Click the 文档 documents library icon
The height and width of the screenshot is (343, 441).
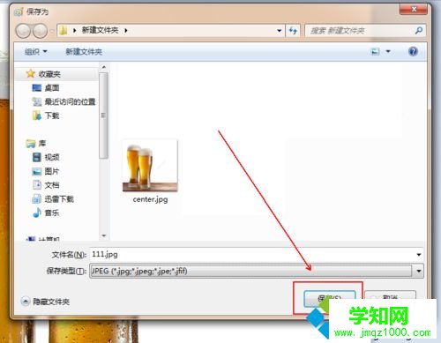pos(37,185)
